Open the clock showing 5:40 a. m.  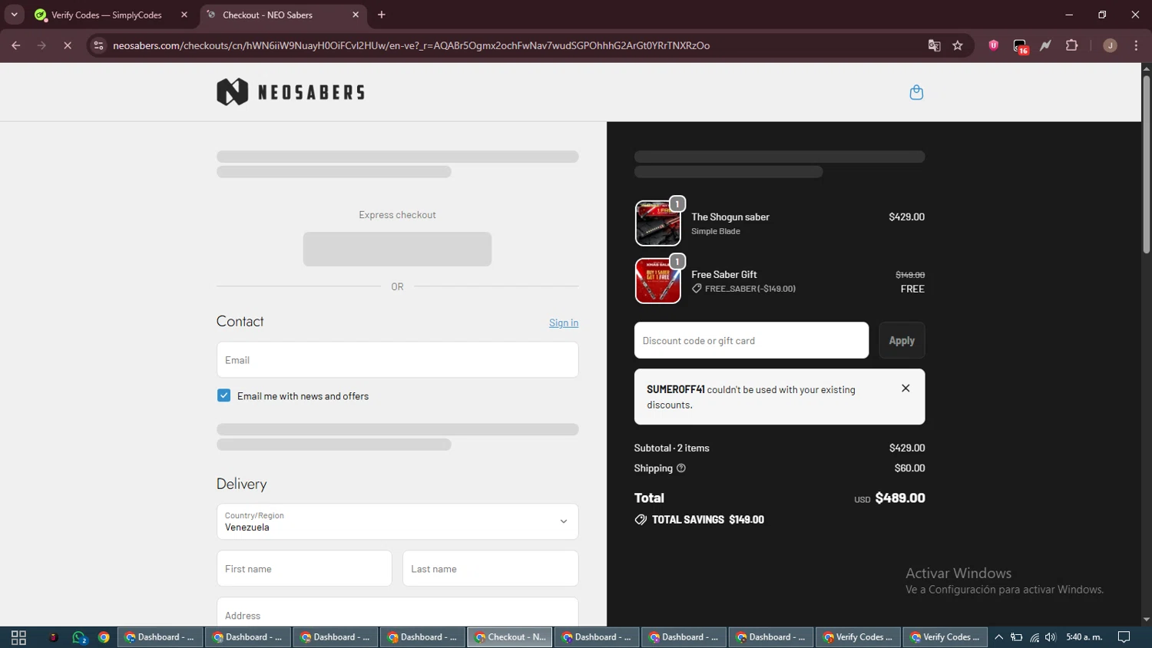pyautogui.click(x=1084, y=637)
